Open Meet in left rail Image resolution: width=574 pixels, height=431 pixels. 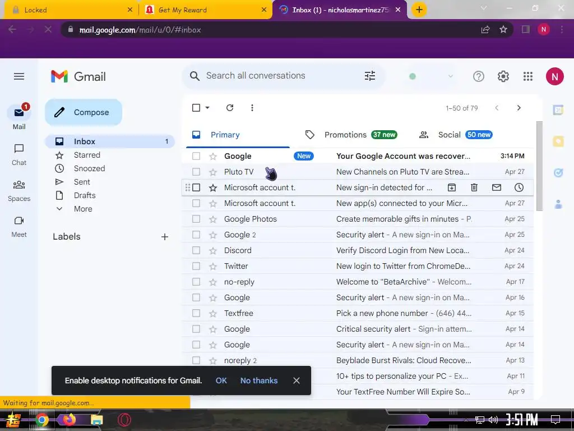click(19, 227)
